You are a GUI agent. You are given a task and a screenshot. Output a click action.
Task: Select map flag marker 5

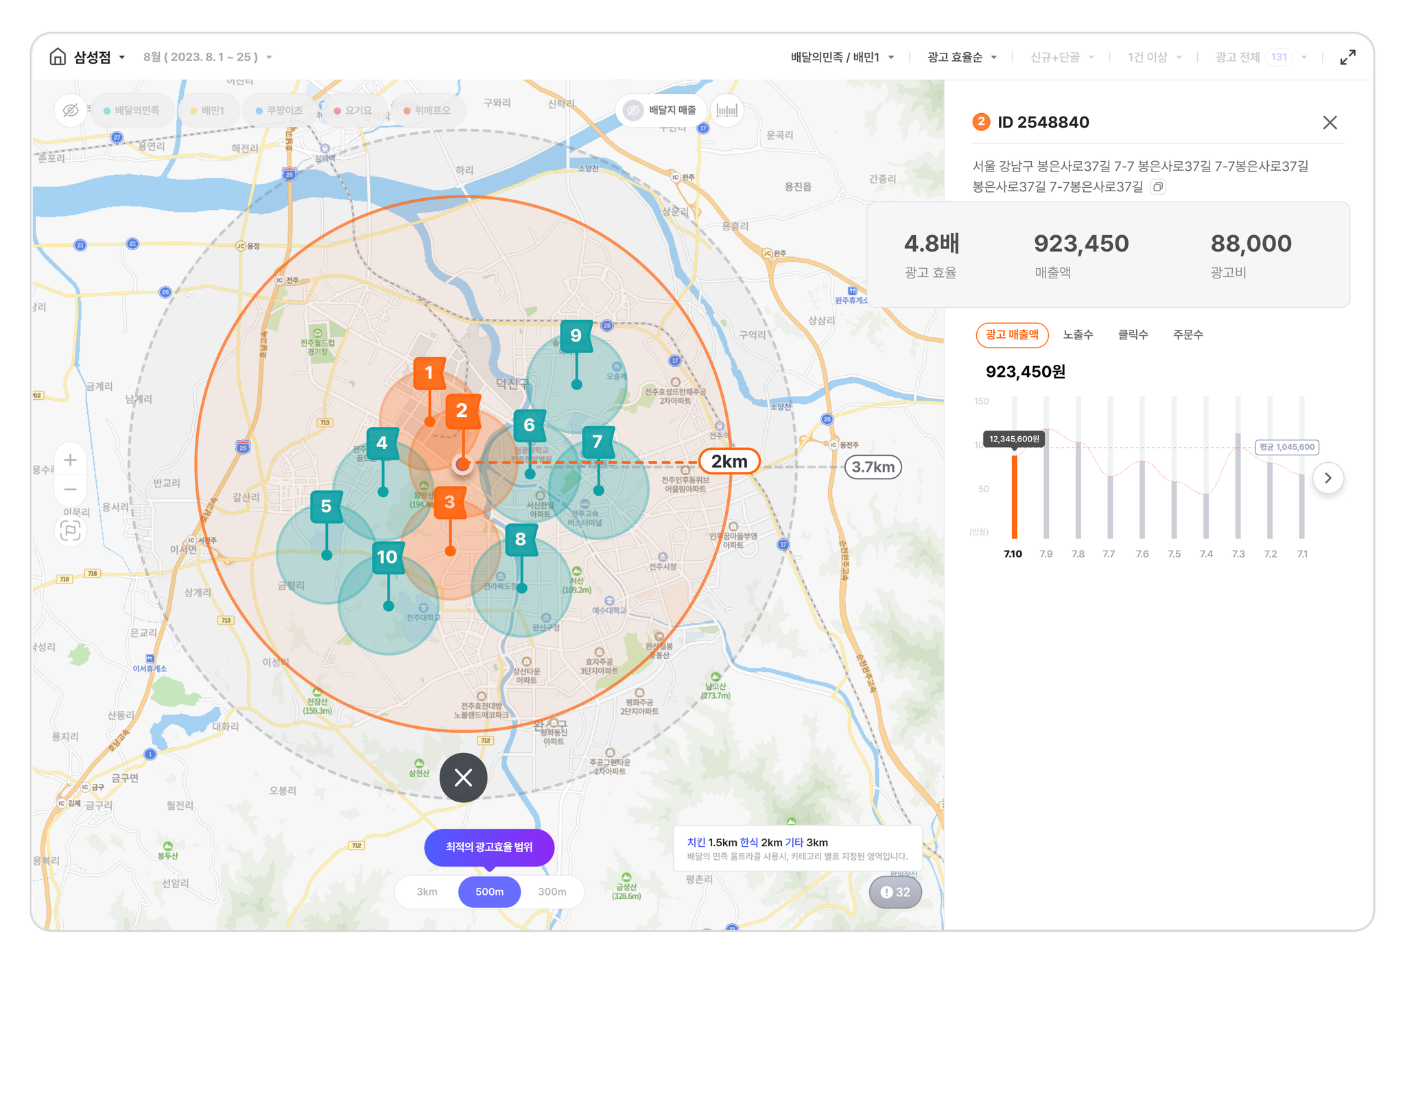point(327,507)
